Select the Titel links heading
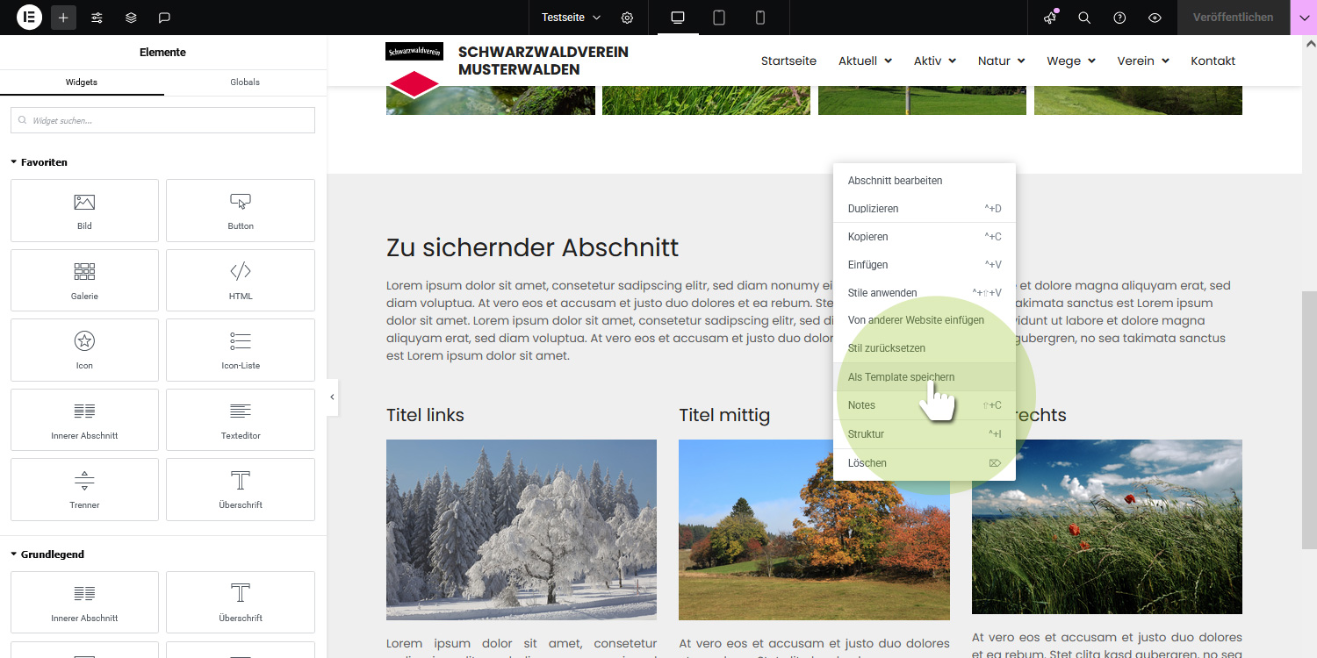 click(425, 415)
